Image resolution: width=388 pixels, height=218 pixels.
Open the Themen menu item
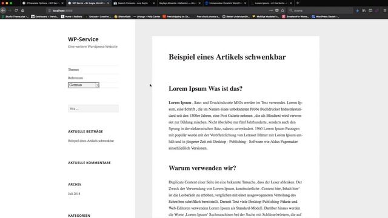click(x=73, y=70)
